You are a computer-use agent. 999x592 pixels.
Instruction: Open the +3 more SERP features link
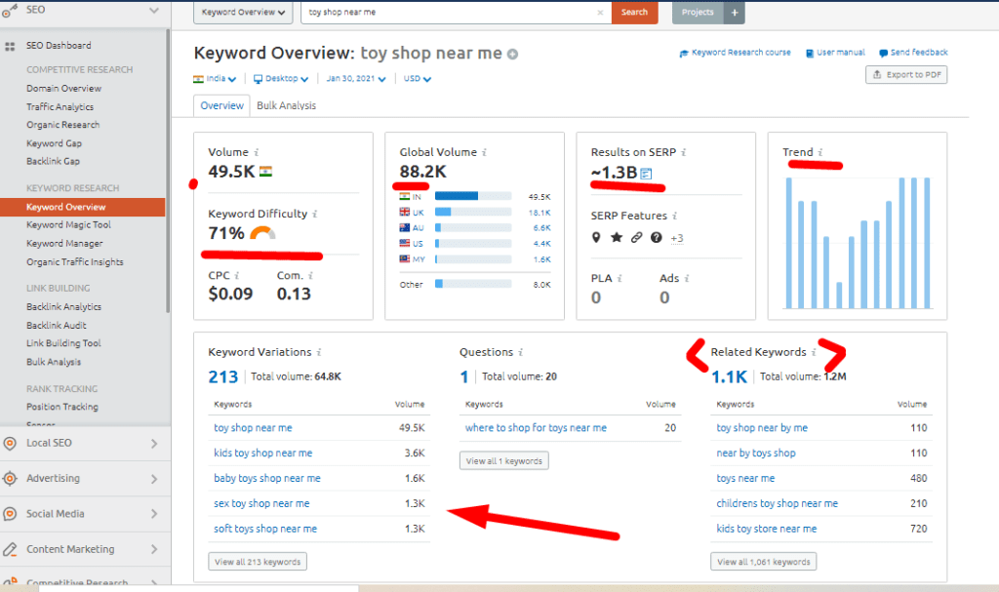[677, 238]
